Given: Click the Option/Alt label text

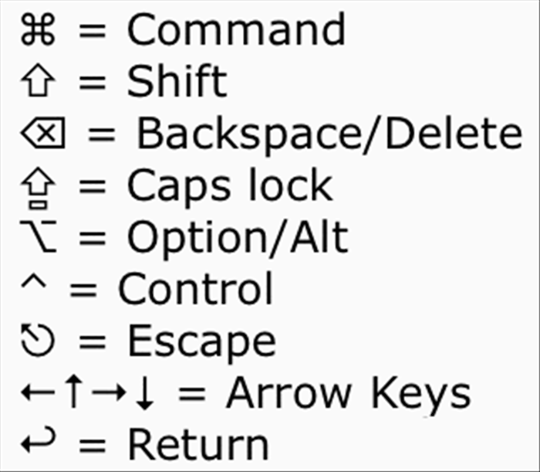Looking at the screenshot, I should click(x=238, y=239).
